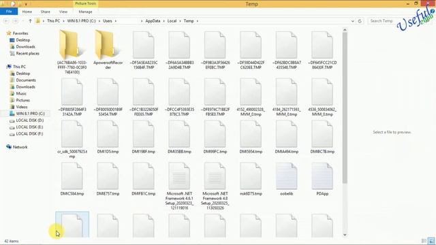Select LOCAL DISK (E:) in sidebar

click(x=29, y=127)
